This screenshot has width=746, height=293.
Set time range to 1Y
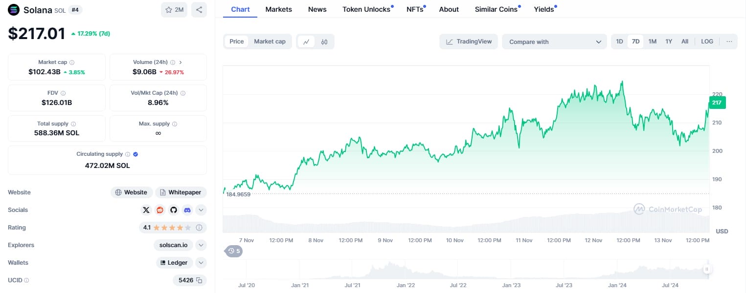(669, 42)
